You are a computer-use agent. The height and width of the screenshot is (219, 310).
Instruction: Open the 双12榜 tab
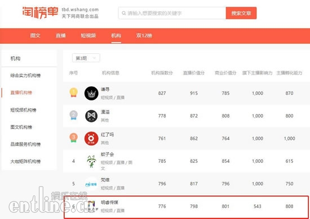144,35
